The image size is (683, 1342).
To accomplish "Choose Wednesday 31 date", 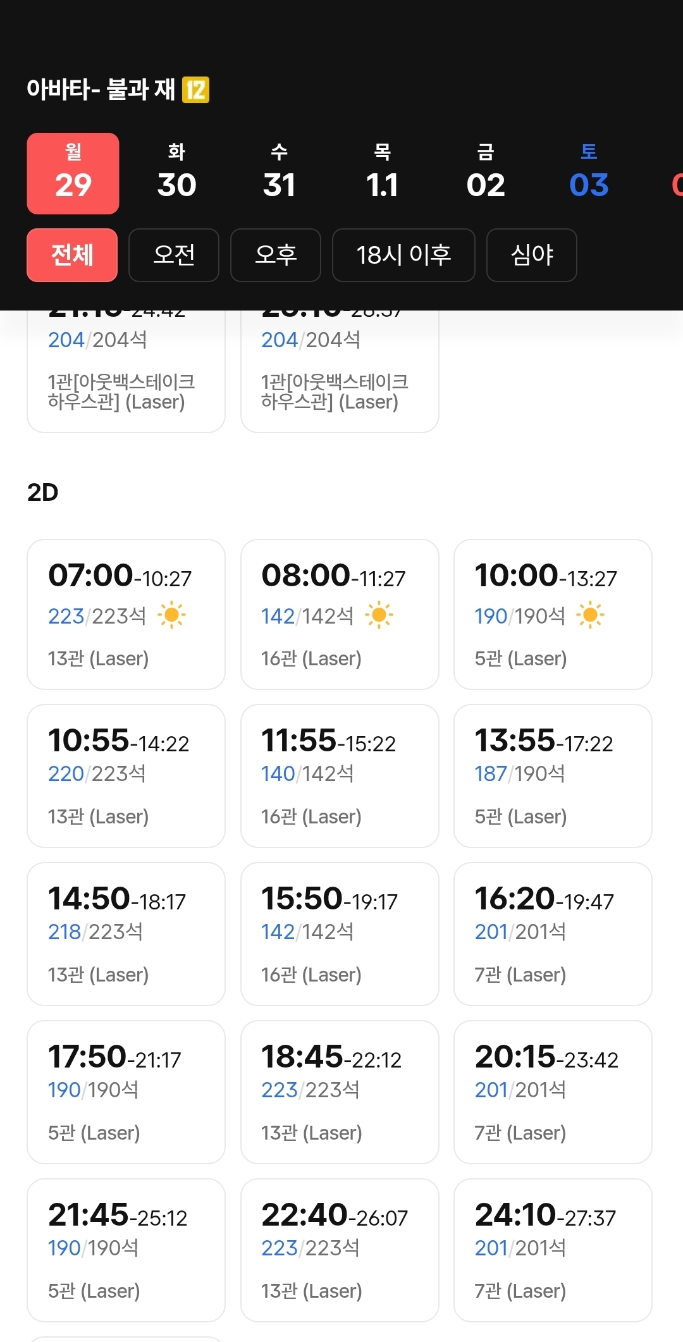I will click(279, 174).
